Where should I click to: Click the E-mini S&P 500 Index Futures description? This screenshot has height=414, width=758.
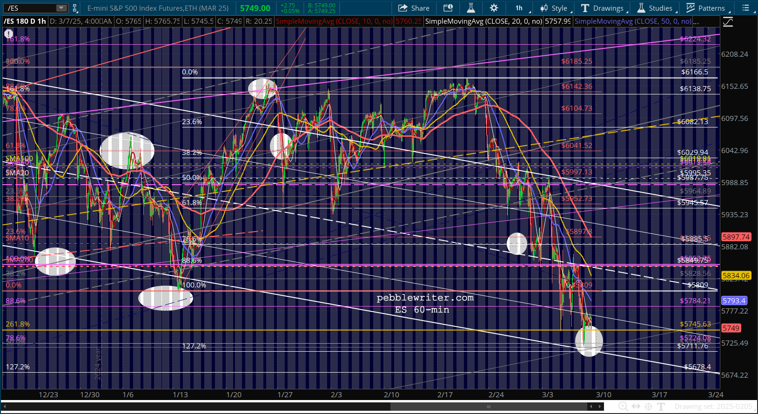click(x=158, y=8)
